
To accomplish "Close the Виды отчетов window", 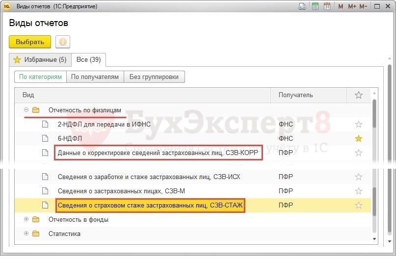I will (388, 6).
